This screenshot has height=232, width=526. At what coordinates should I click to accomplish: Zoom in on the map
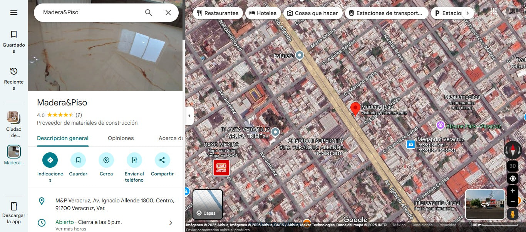(513, 191)
